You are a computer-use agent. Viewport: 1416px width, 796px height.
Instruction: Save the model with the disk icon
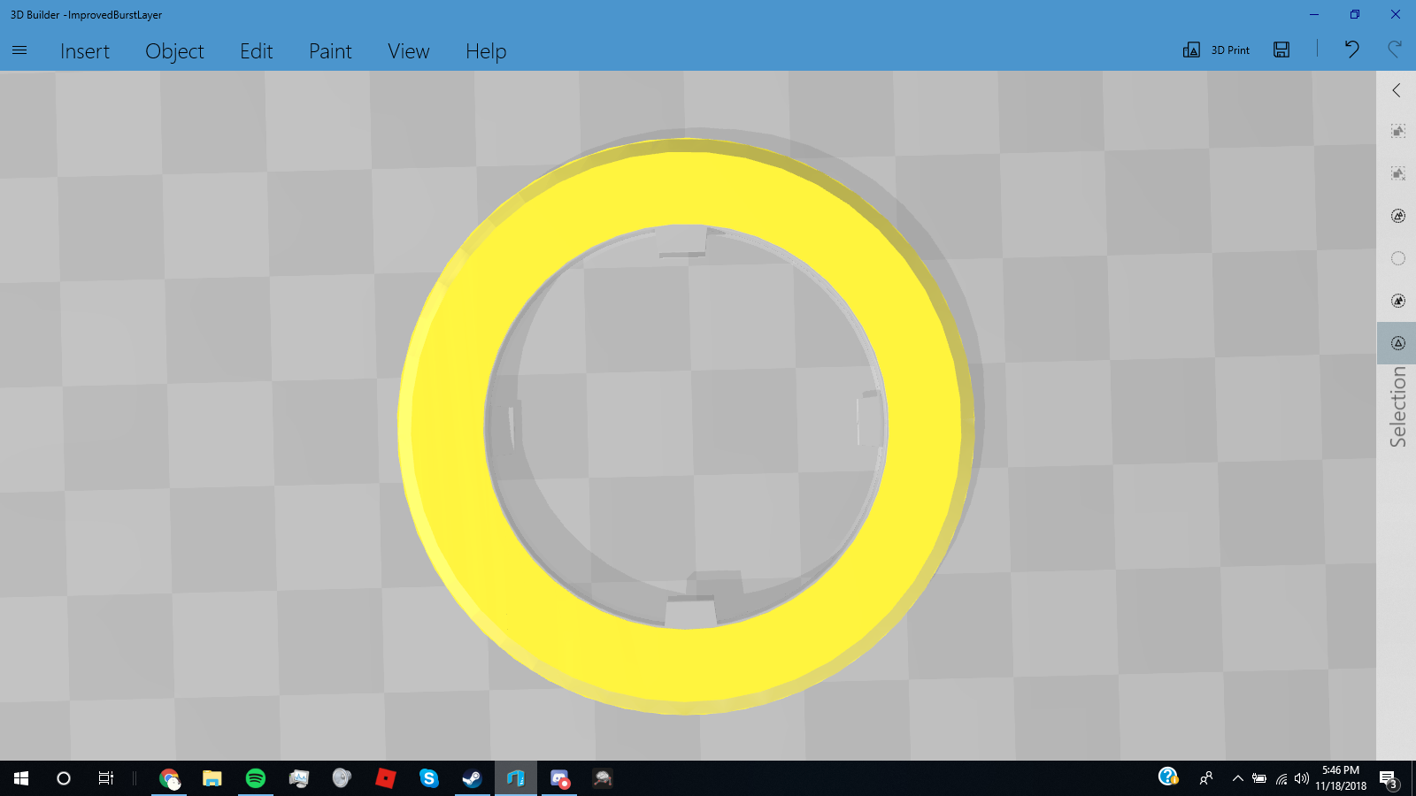tap(1281, 50)
